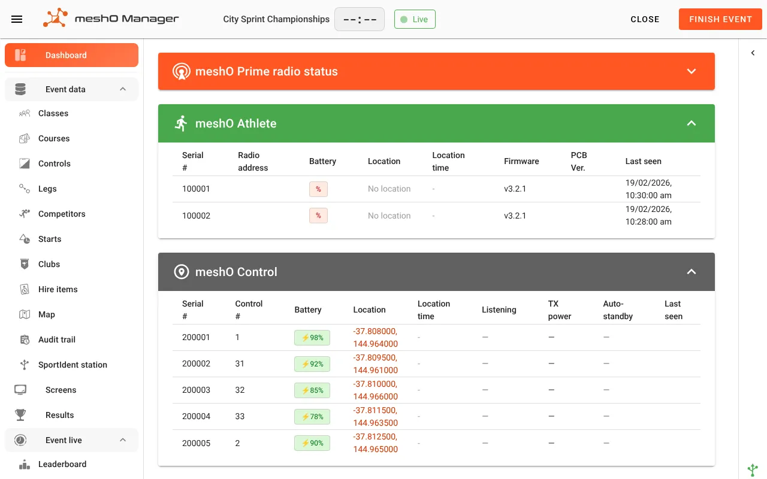The image size is (767, 479).
Task: Click the Classes people icon in the sidebar
Action: point(25,113)
